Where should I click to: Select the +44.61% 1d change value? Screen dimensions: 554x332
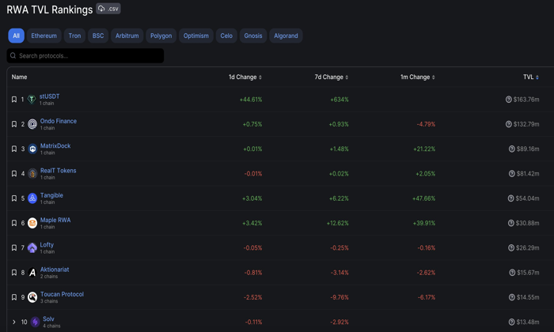click(251, 100)
